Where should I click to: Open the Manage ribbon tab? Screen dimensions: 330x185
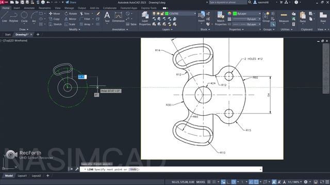coord(69,8)
